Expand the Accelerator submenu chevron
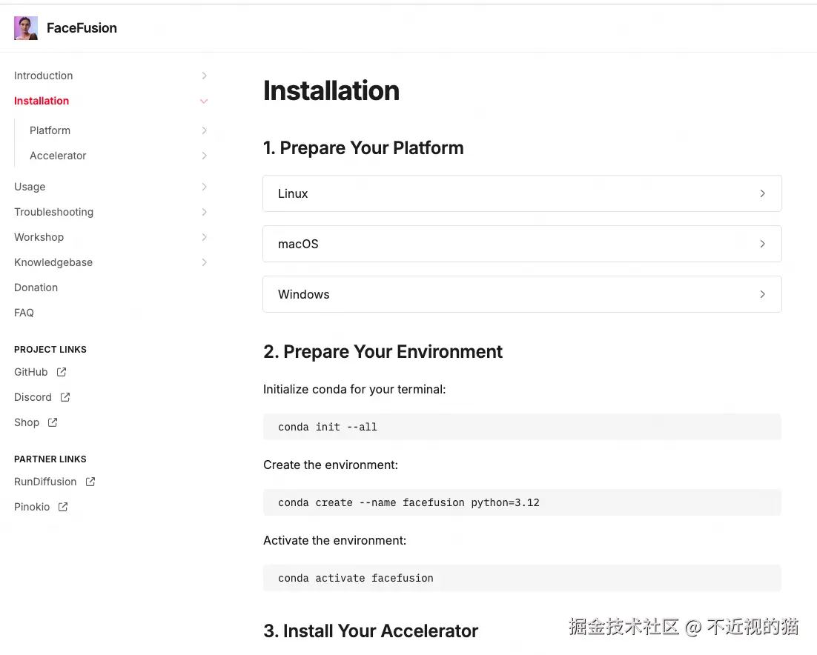Image resolution: width=817 pixels, height=655 pixels. pyautogui.click(x=204, y=156)
